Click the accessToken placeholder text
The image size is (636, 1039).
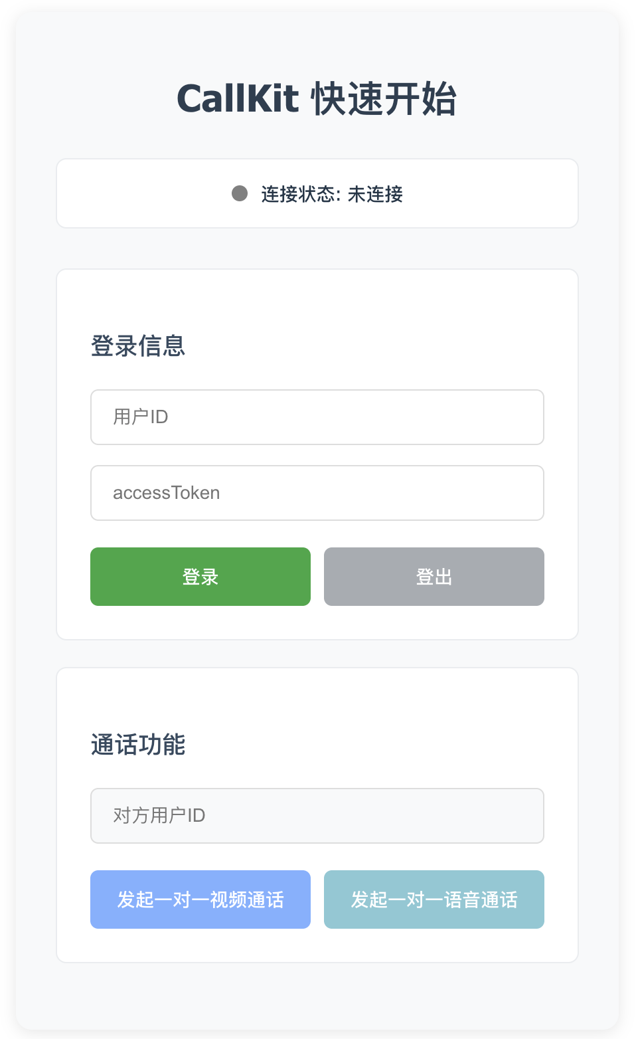click(166, 493)
